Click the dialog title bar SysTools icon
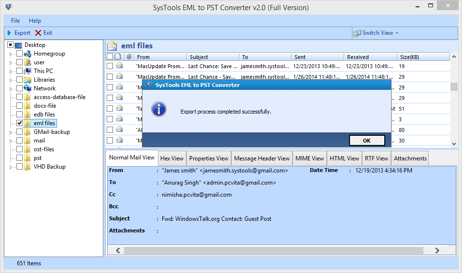Image resolution: width=462 pixels, height=273 pixels. [x=149, y=85]
